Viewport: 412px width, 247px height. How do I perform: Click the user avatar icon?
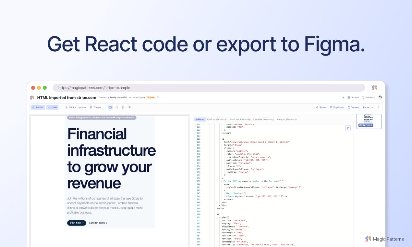pyautogui.click(x=380, y=97)
